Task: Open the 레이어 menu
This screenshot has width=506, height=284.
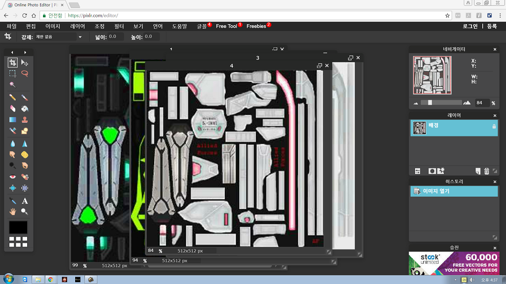Action: click(78, 26)
